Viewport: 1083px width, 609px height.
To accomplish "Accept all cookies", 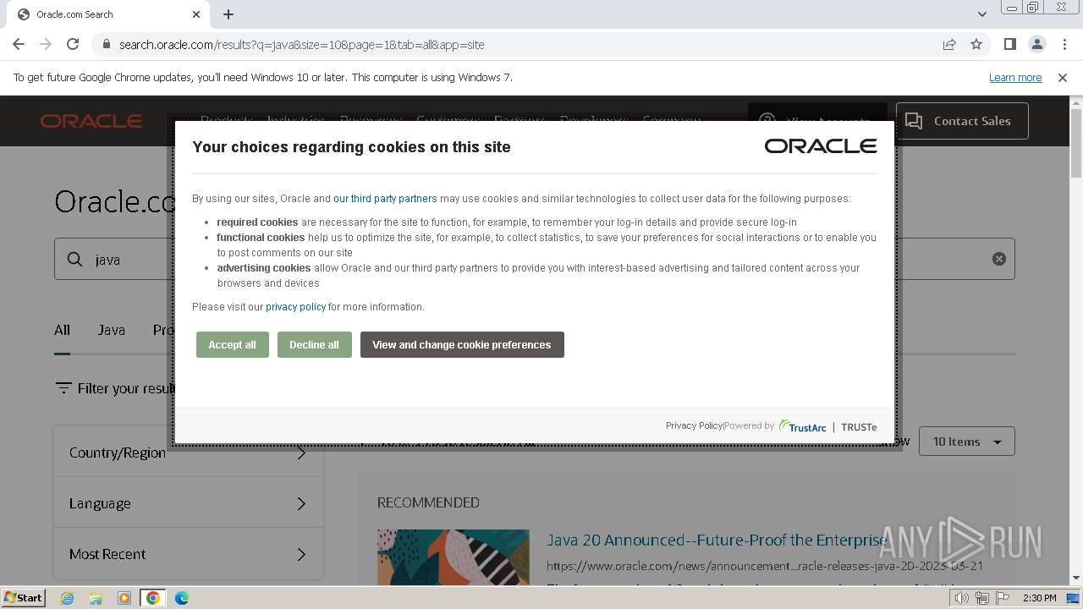I will 232,344.
